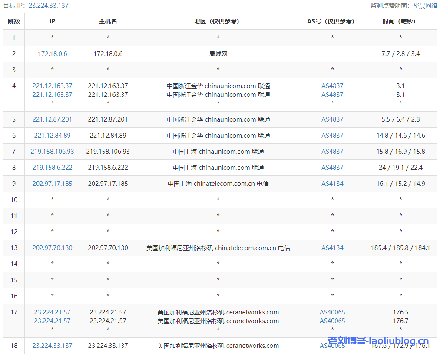The image size is (440, 357).
Task: Open the 219.158.106.93 Shanghai Unicom link
Action: [52, 151]
